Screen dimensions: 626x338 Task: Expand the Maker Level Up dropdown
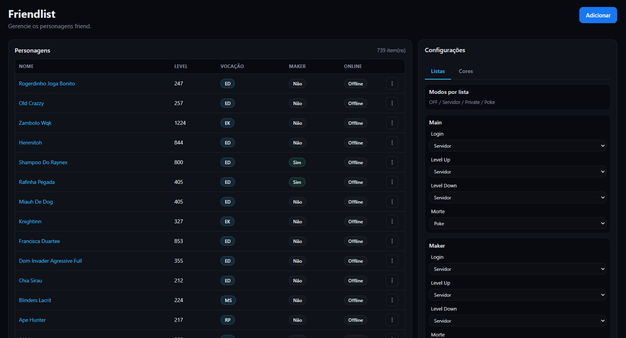coord(517,295)
